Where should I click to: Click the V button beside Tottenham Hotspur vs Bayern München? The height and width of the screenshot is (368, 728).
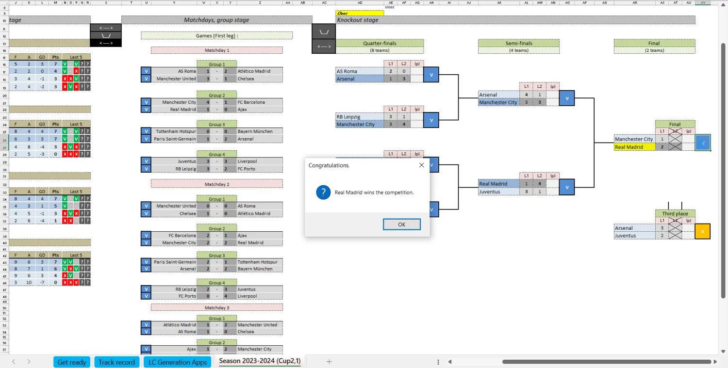[146, 131]
